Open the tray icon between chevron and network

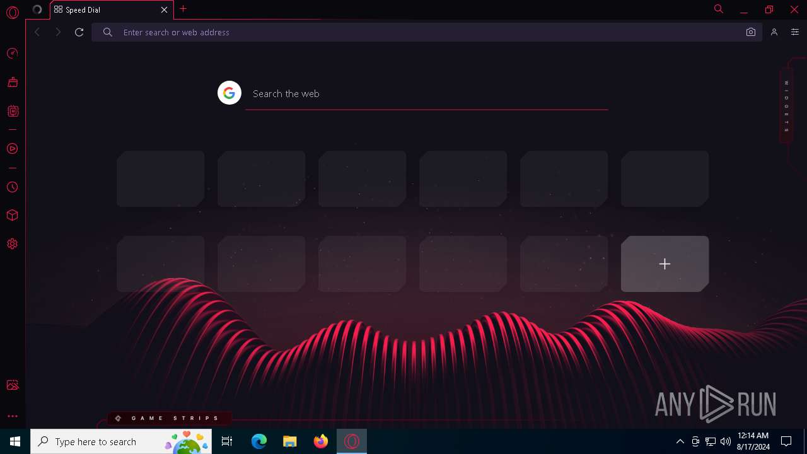click(x=695, y=441)
